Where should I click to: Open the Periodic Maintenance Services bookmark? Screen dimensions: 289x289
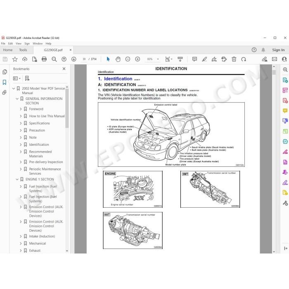click(45, 171)
